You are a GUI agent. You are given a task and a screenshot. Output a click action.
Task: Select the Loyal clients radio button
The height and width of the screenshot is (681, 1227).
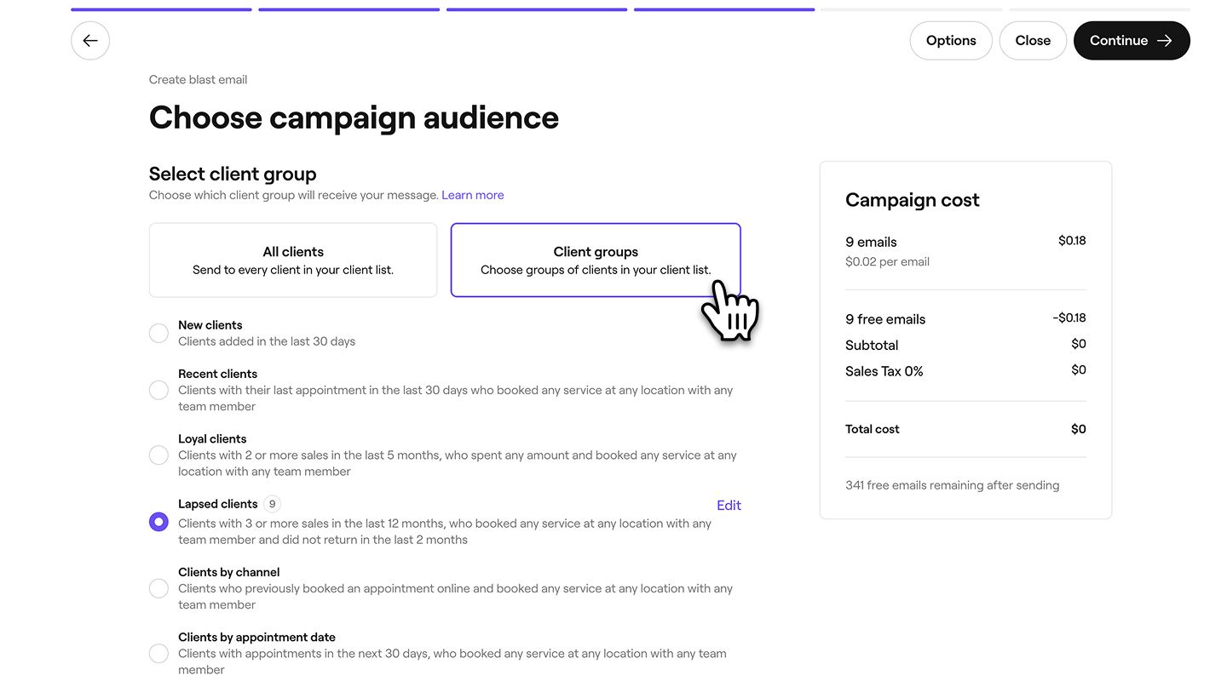pos(158,455)
